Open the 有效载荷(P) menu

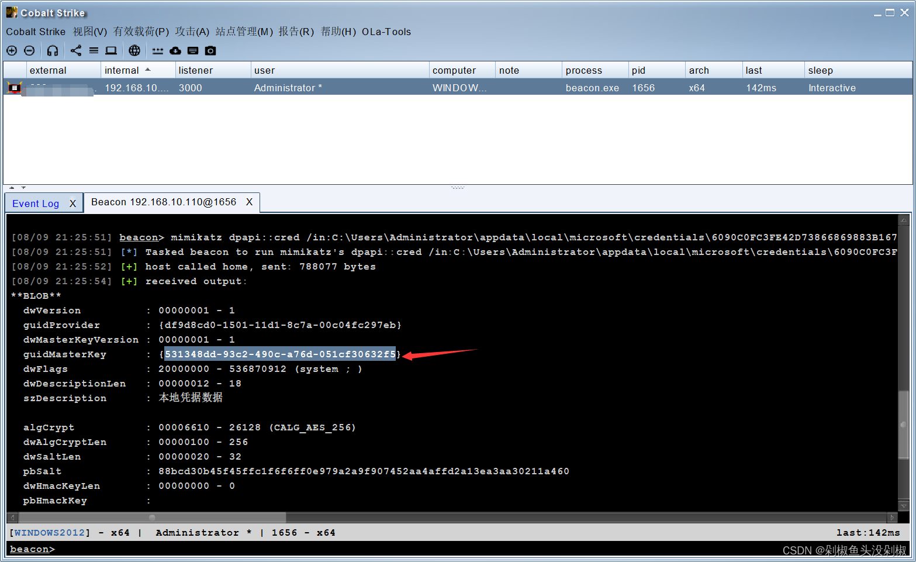[x=141, y=32]
